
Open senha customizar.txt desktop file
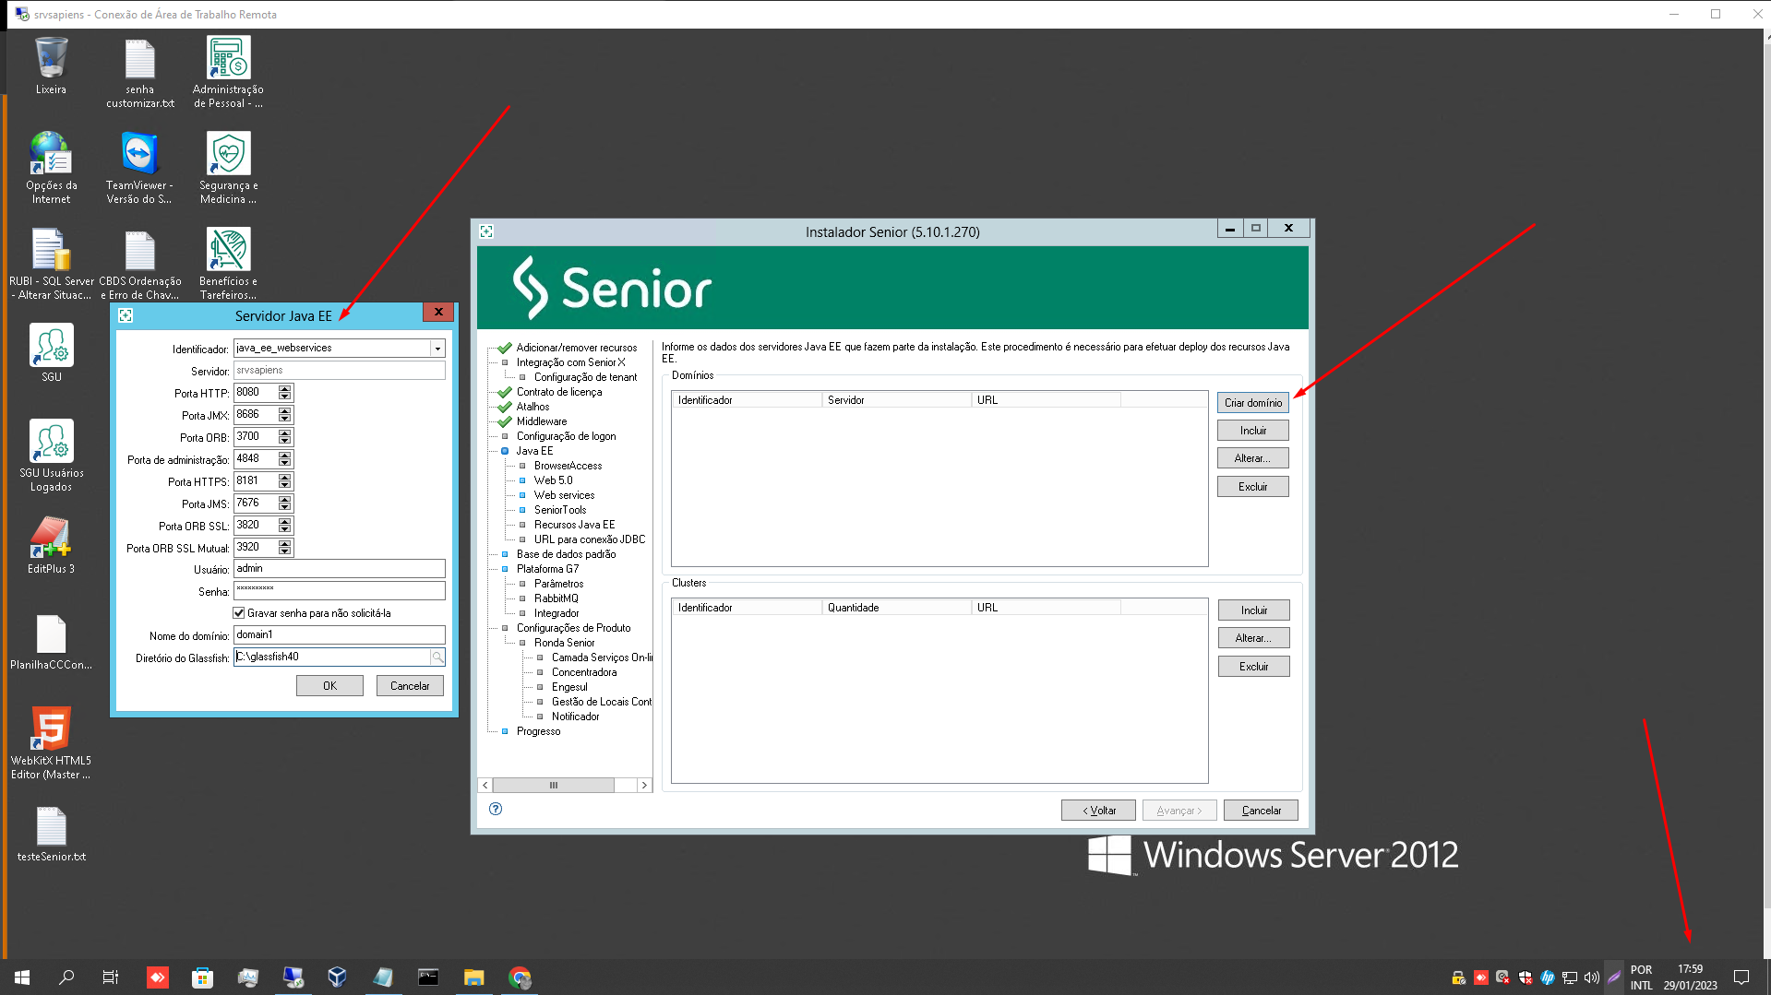pyautogui.click(x=140, y=72)
